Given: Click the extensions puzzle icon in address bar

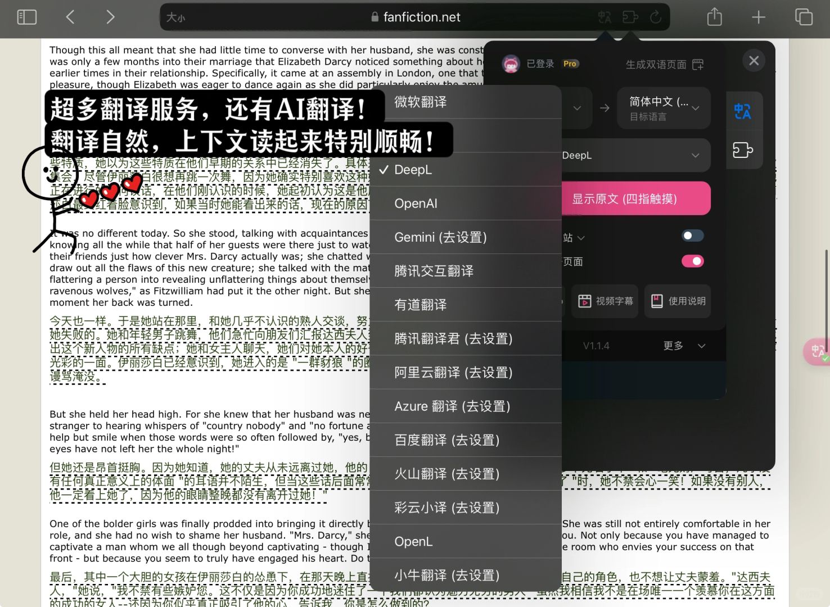Looking at the screenshot, I should [x=630, y=17].
